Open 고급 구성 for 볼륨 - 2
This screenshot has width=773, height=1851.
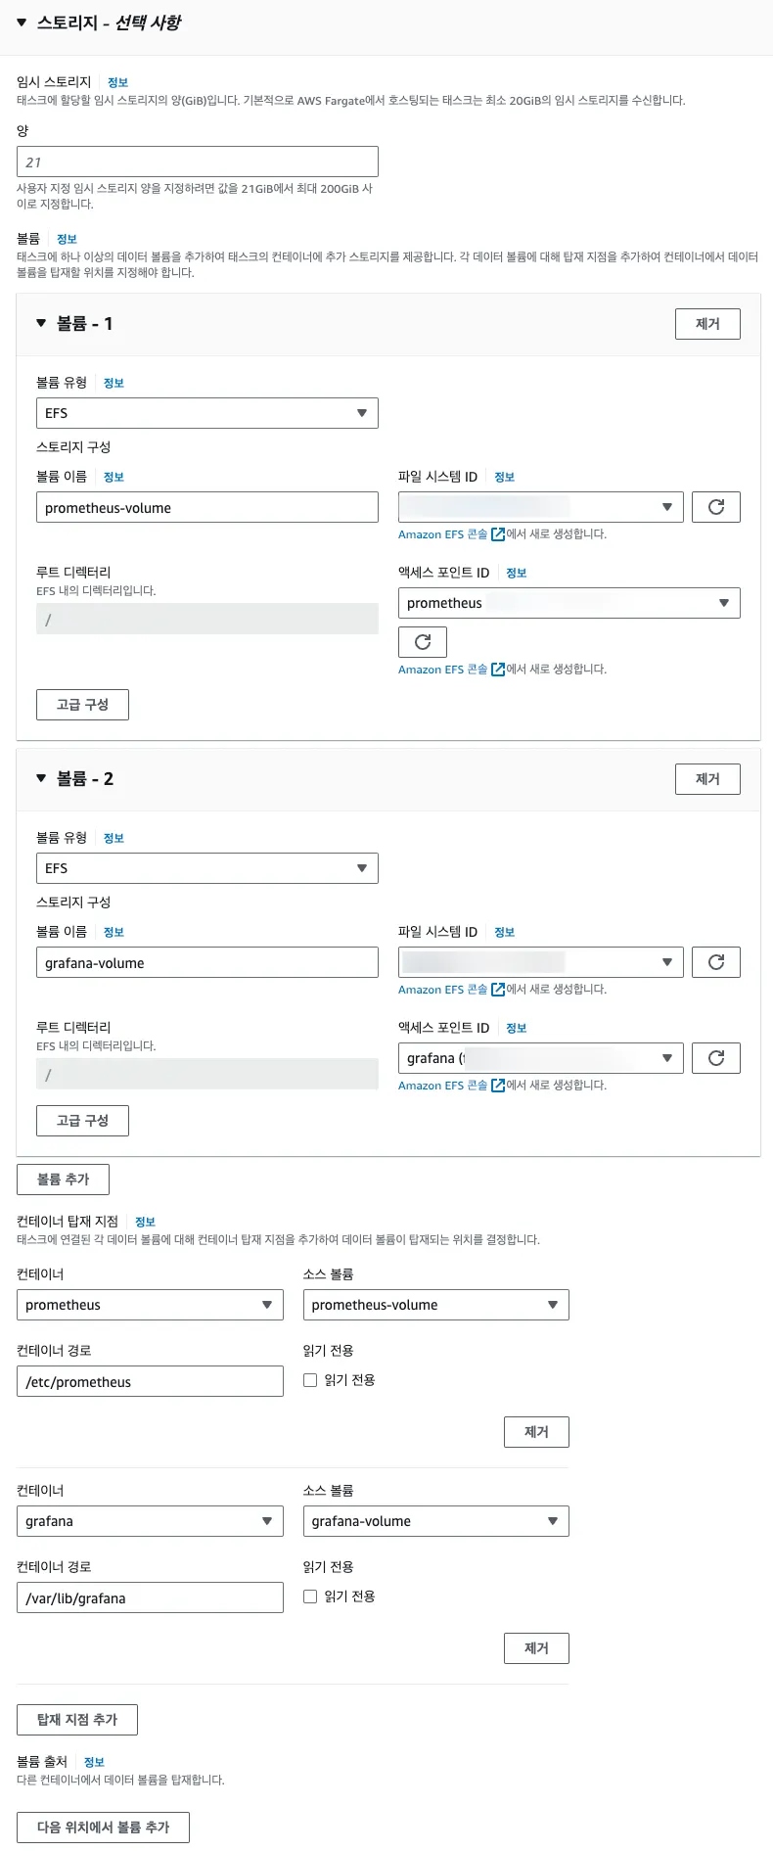coord(82,1121)
